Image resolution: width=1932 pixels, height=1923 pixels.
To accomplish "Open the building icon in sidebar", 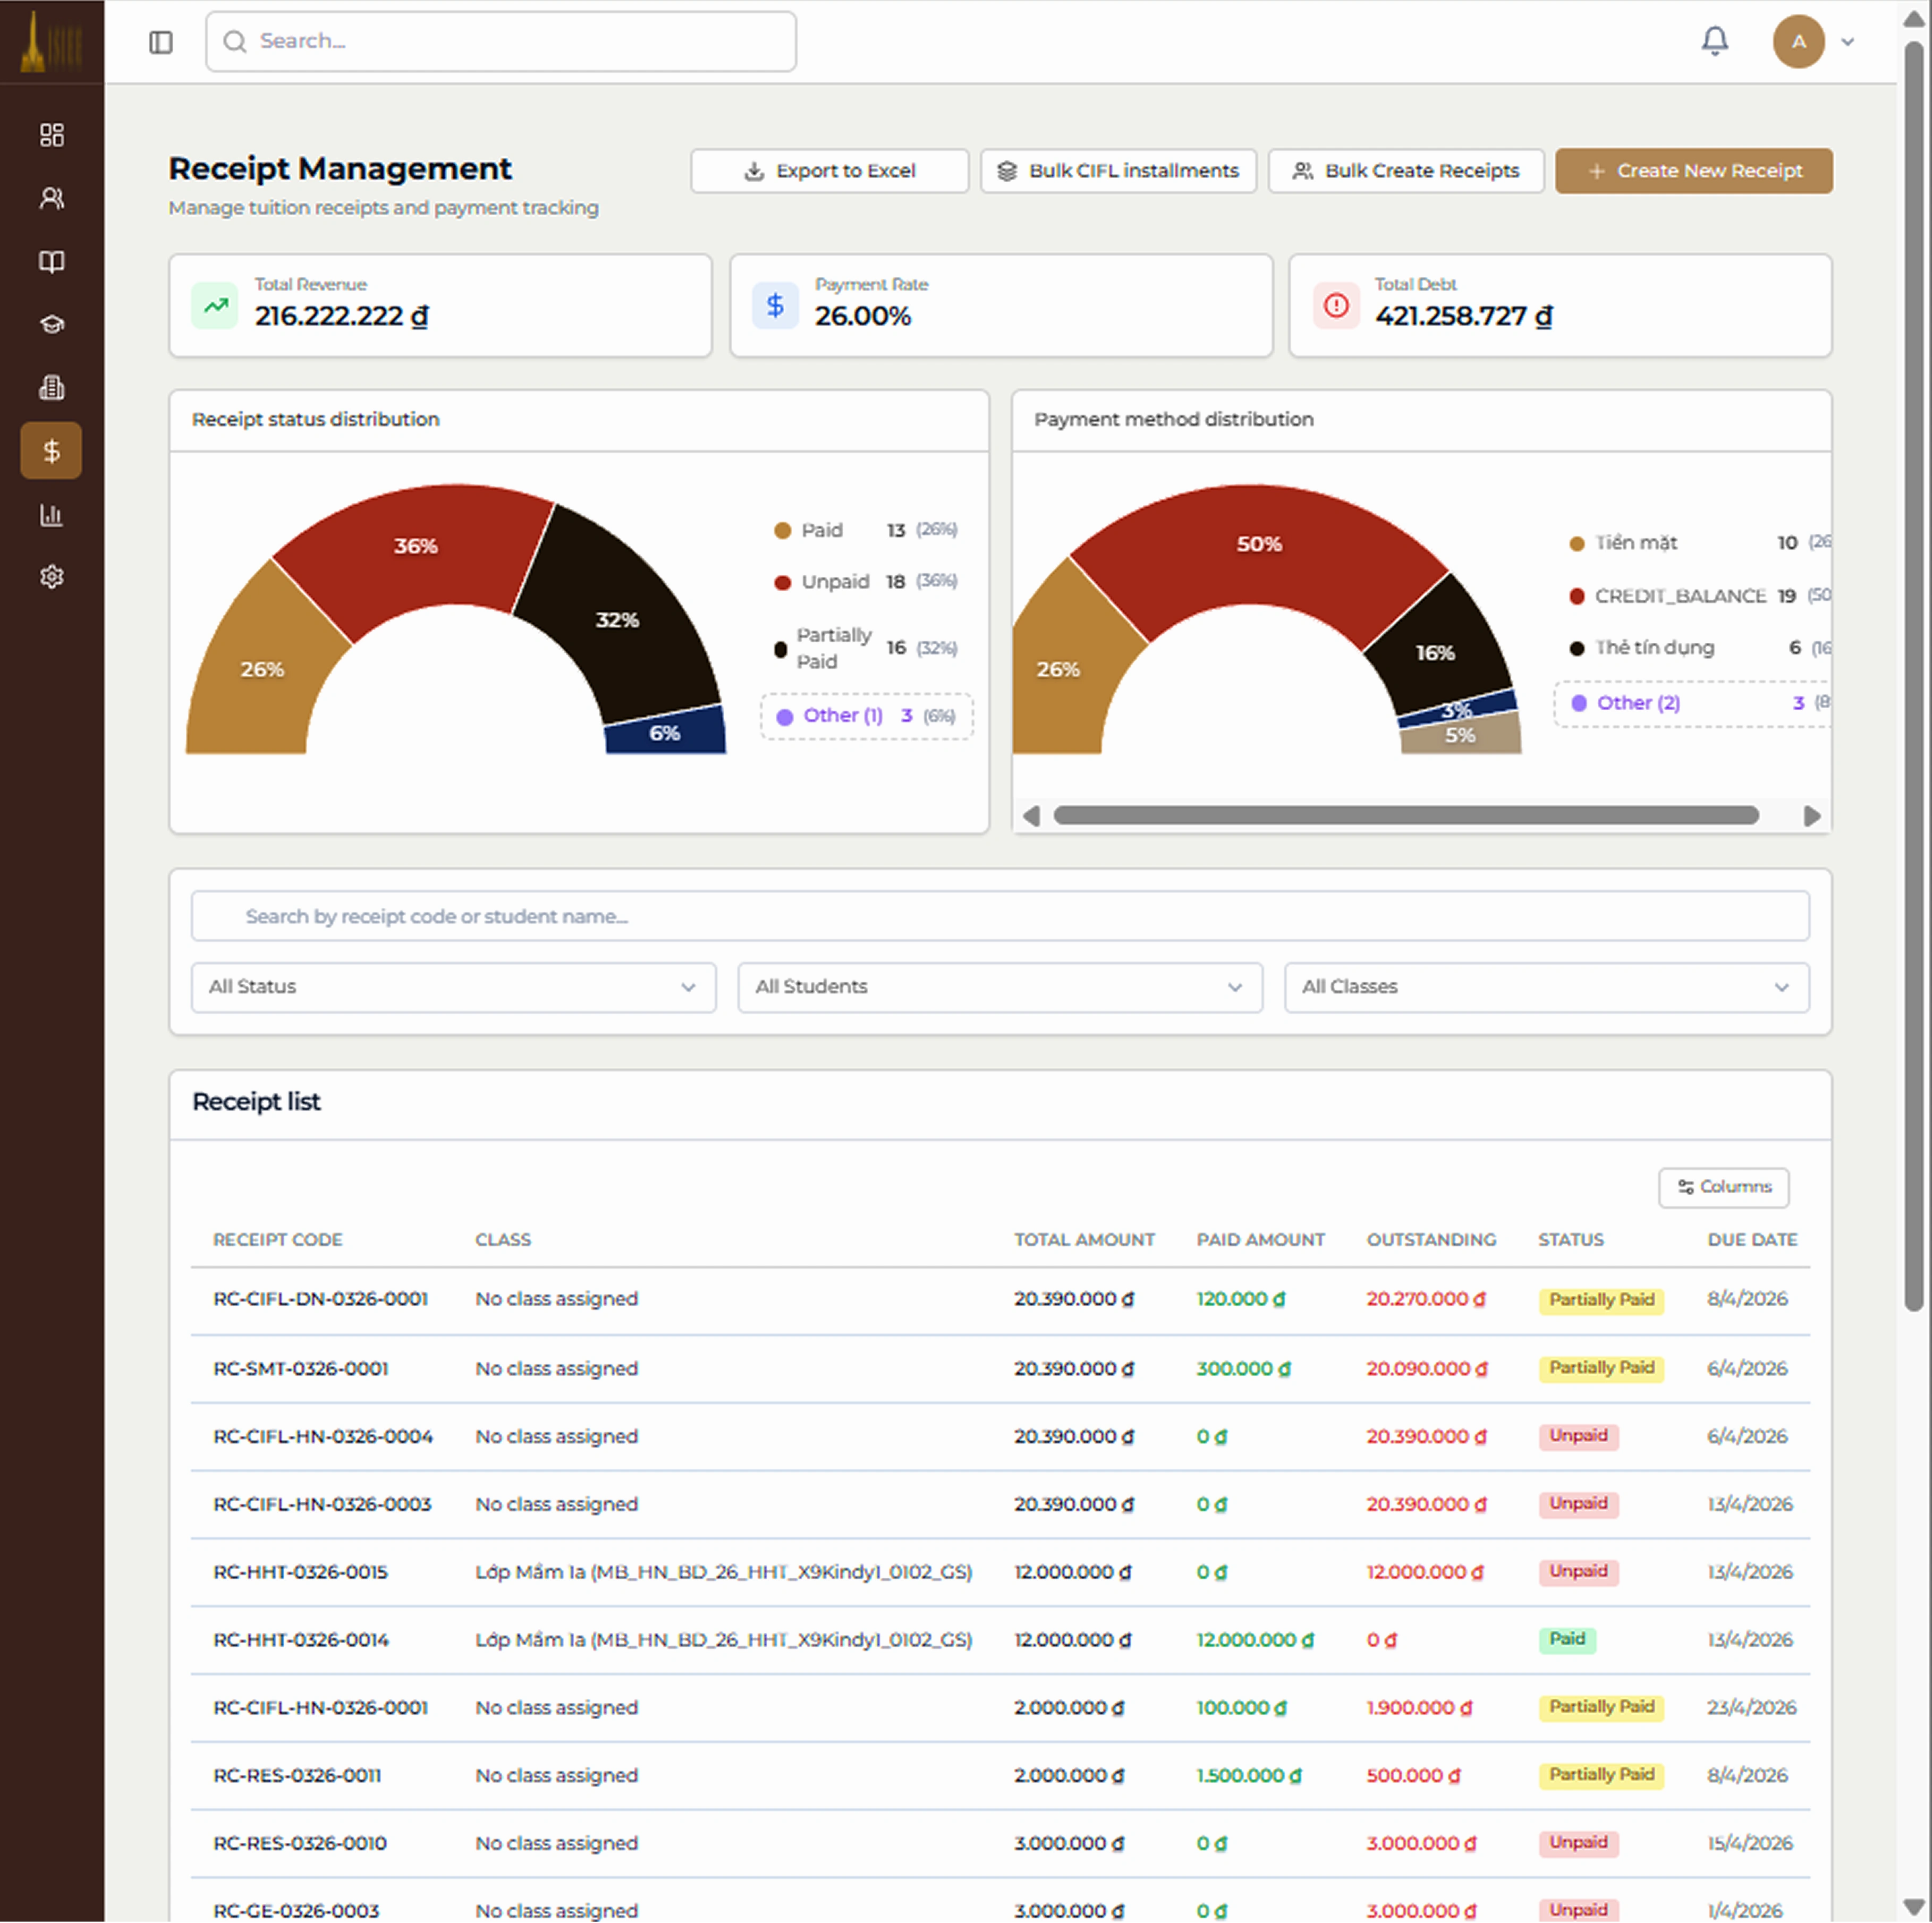I will pyautogui.click(x=52, y=387).
